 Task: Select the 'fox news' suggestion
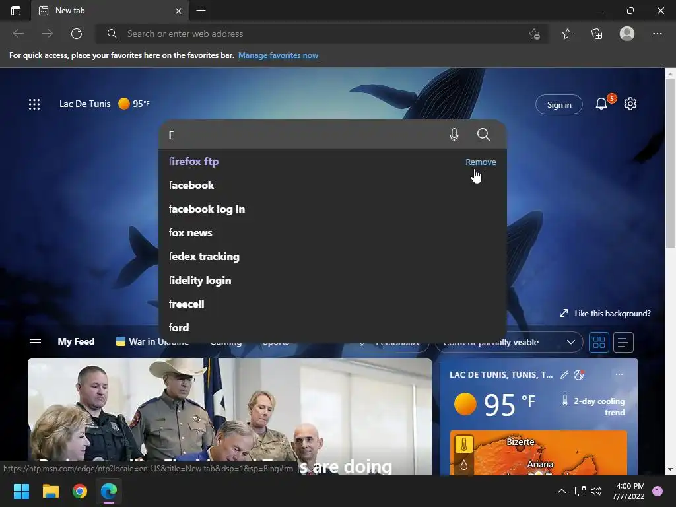[x=333, y=233]
